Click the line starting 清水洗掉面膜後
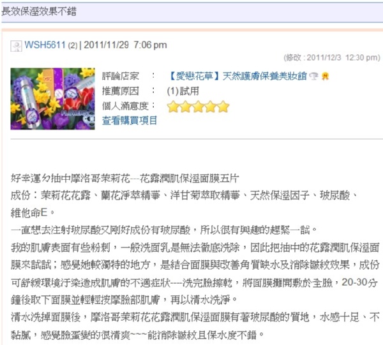This screenshot has height=345, width=383. (x=195, y=317)
